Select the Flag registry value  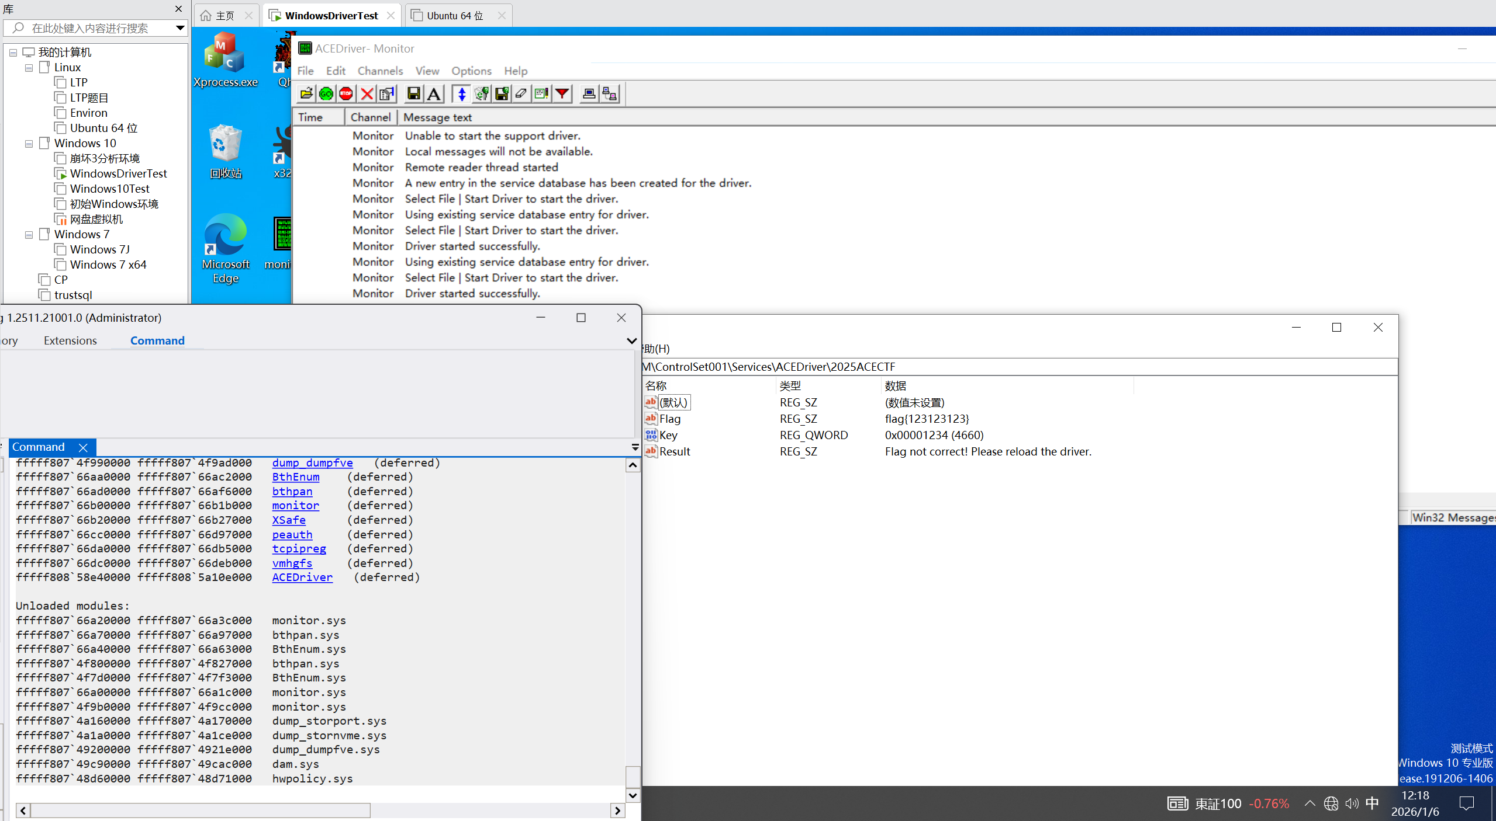coord(669,419)
